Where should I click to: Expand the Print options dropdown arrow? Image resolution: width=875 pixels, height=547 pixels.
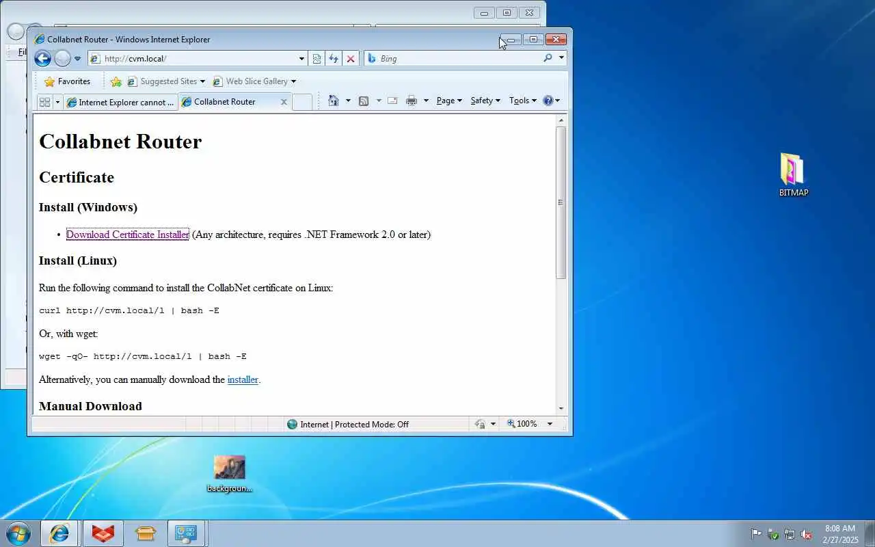[426, 101]
